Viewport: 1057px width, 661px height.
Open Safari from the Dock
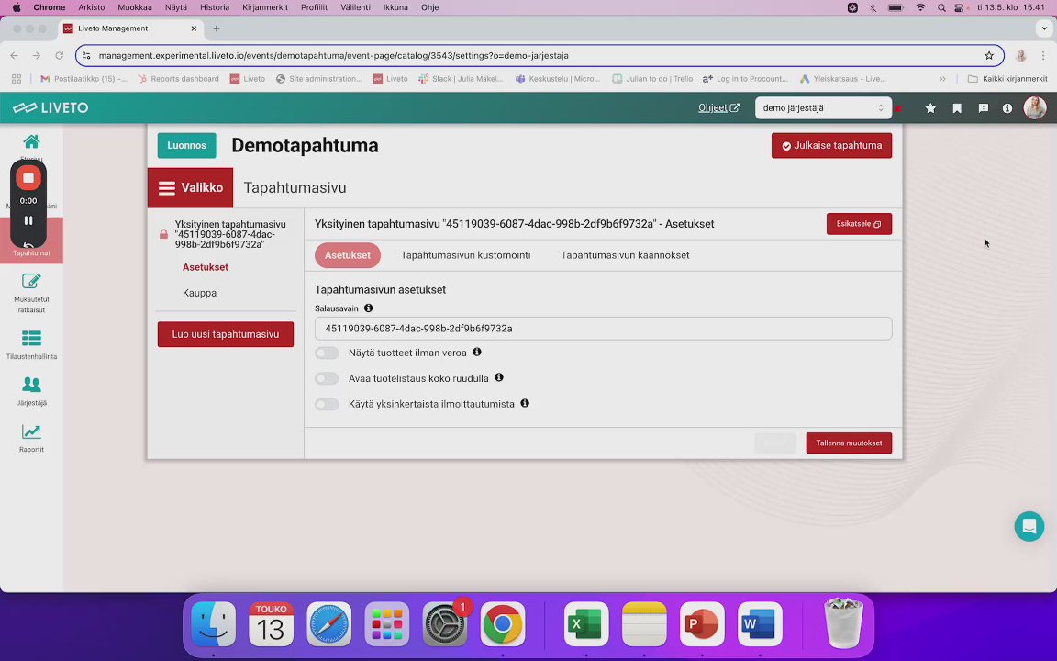coord(329,624)
